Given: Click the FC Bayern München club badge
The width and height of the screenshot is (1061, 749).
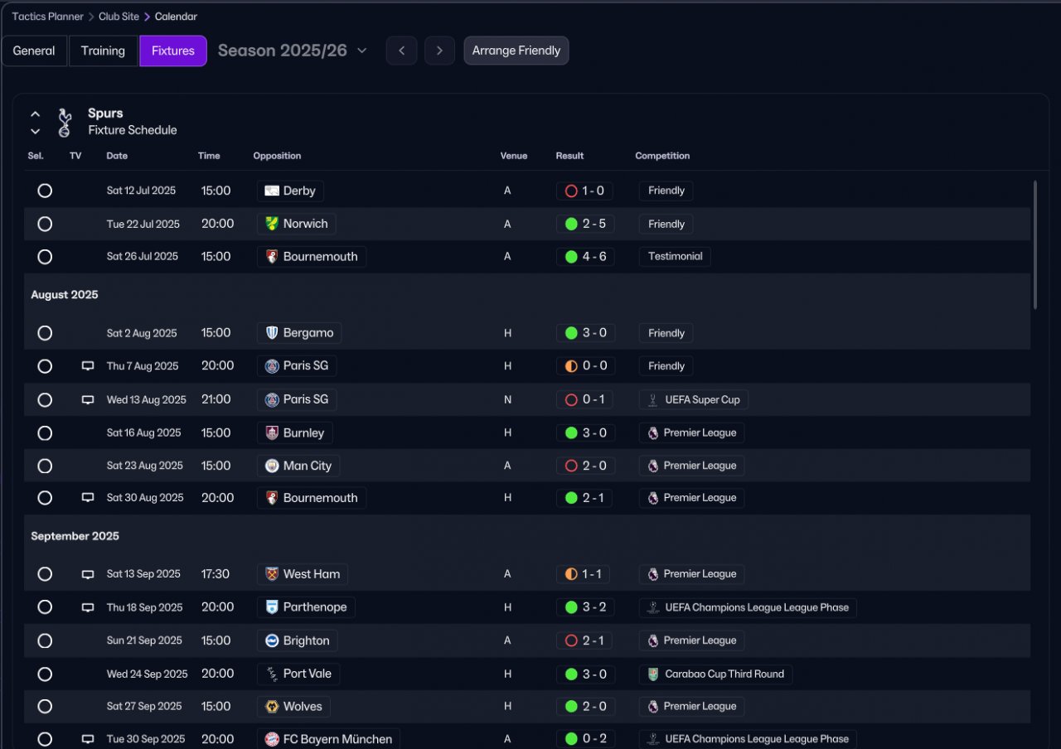Looking at the screenshot, I should 272,739.
